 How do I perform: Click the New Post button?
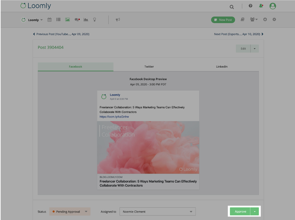click(223, 20)
